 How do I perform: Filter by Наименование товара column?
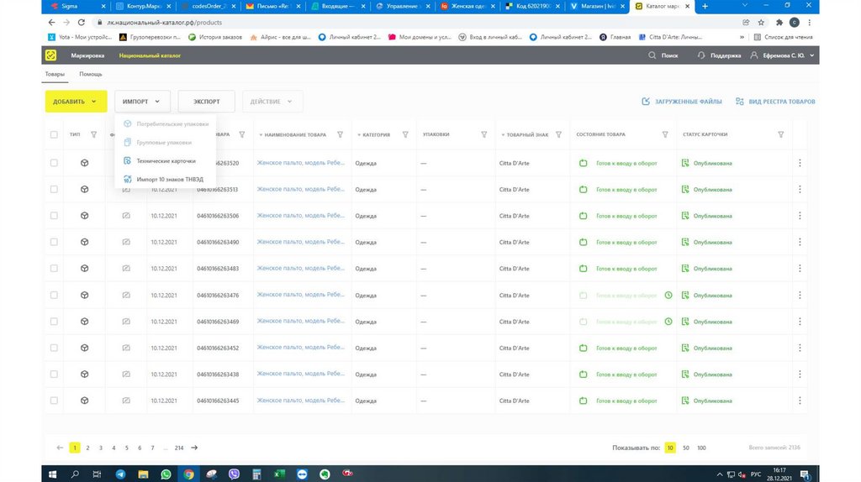(340, 134)
